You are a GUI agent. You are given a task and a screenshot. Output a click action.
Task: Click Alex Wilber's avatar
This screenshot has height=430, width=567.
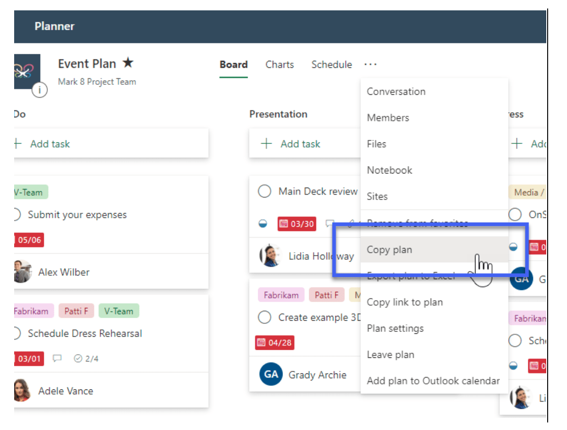(x=22, y=272)
